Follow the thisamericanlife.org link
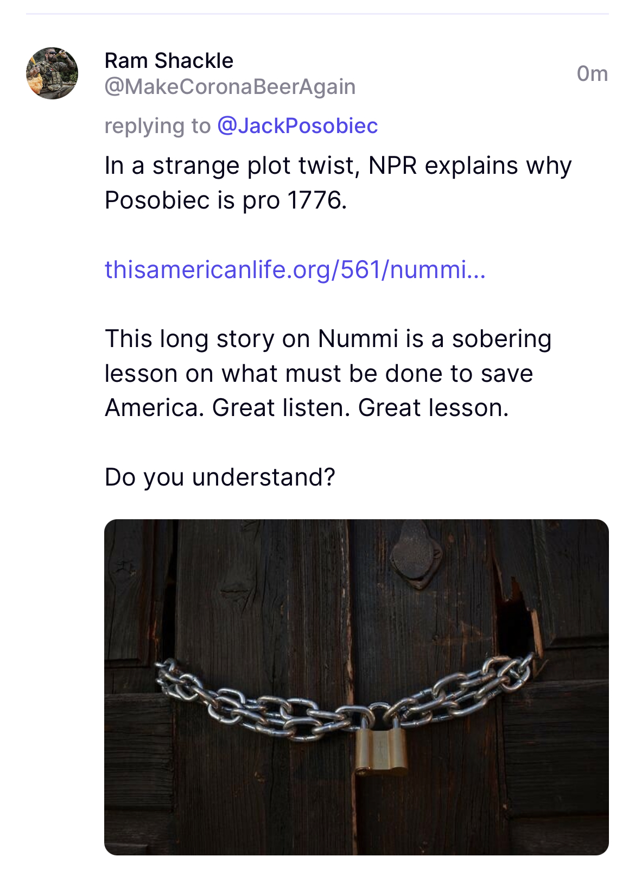This screenshot has height=869, width=635. point(295,269)
